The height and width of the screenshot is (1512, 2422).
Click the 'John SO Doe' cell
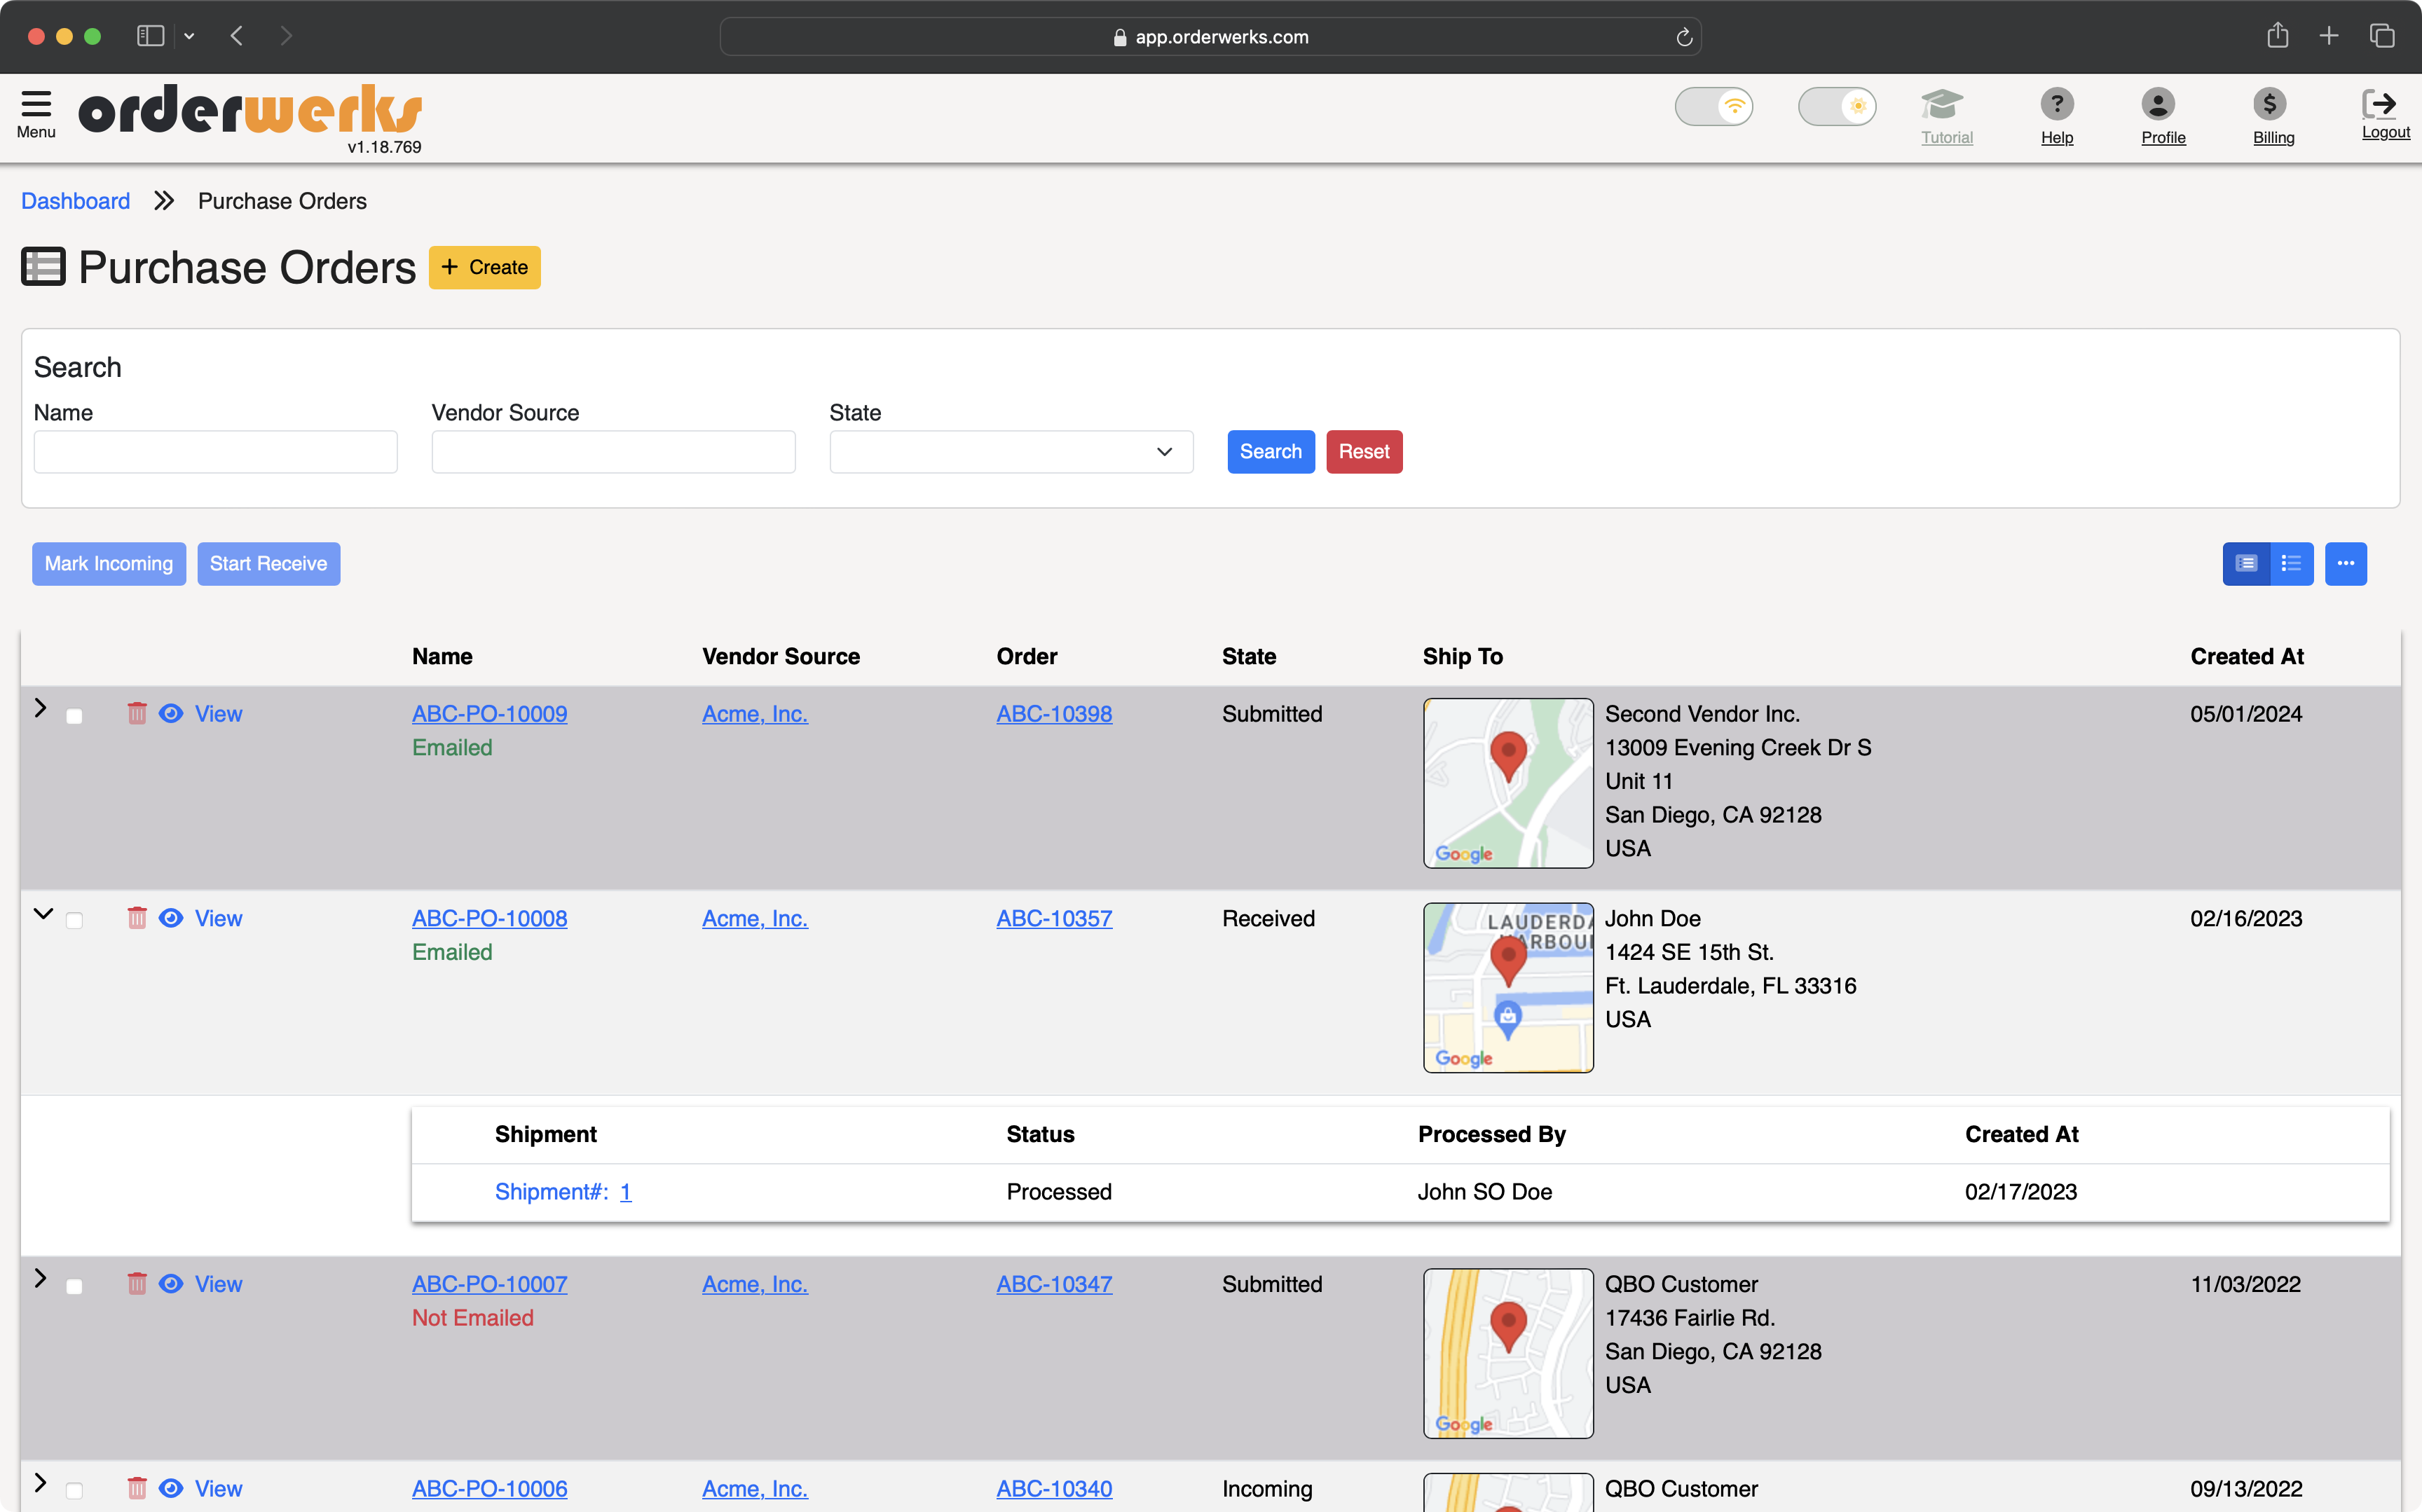point(1485,1192)
